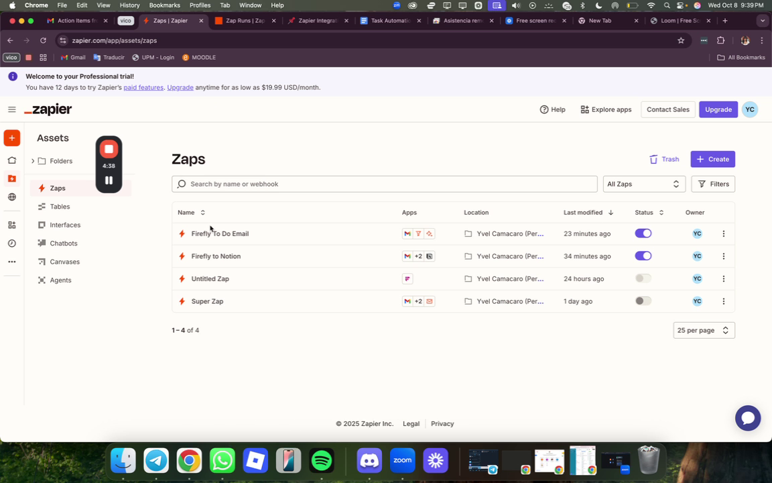The width and height of the screenshot is (772, 483).
Task: Open the Privacy link in footer
Action: (442, 424)
